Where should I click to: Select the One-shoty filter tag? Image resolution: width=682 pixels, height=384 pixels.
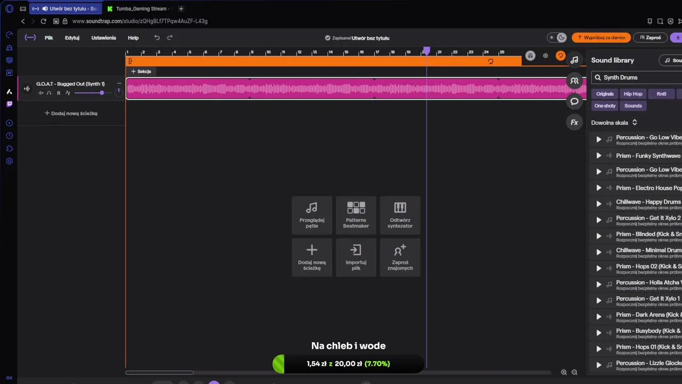pos(605,106)
